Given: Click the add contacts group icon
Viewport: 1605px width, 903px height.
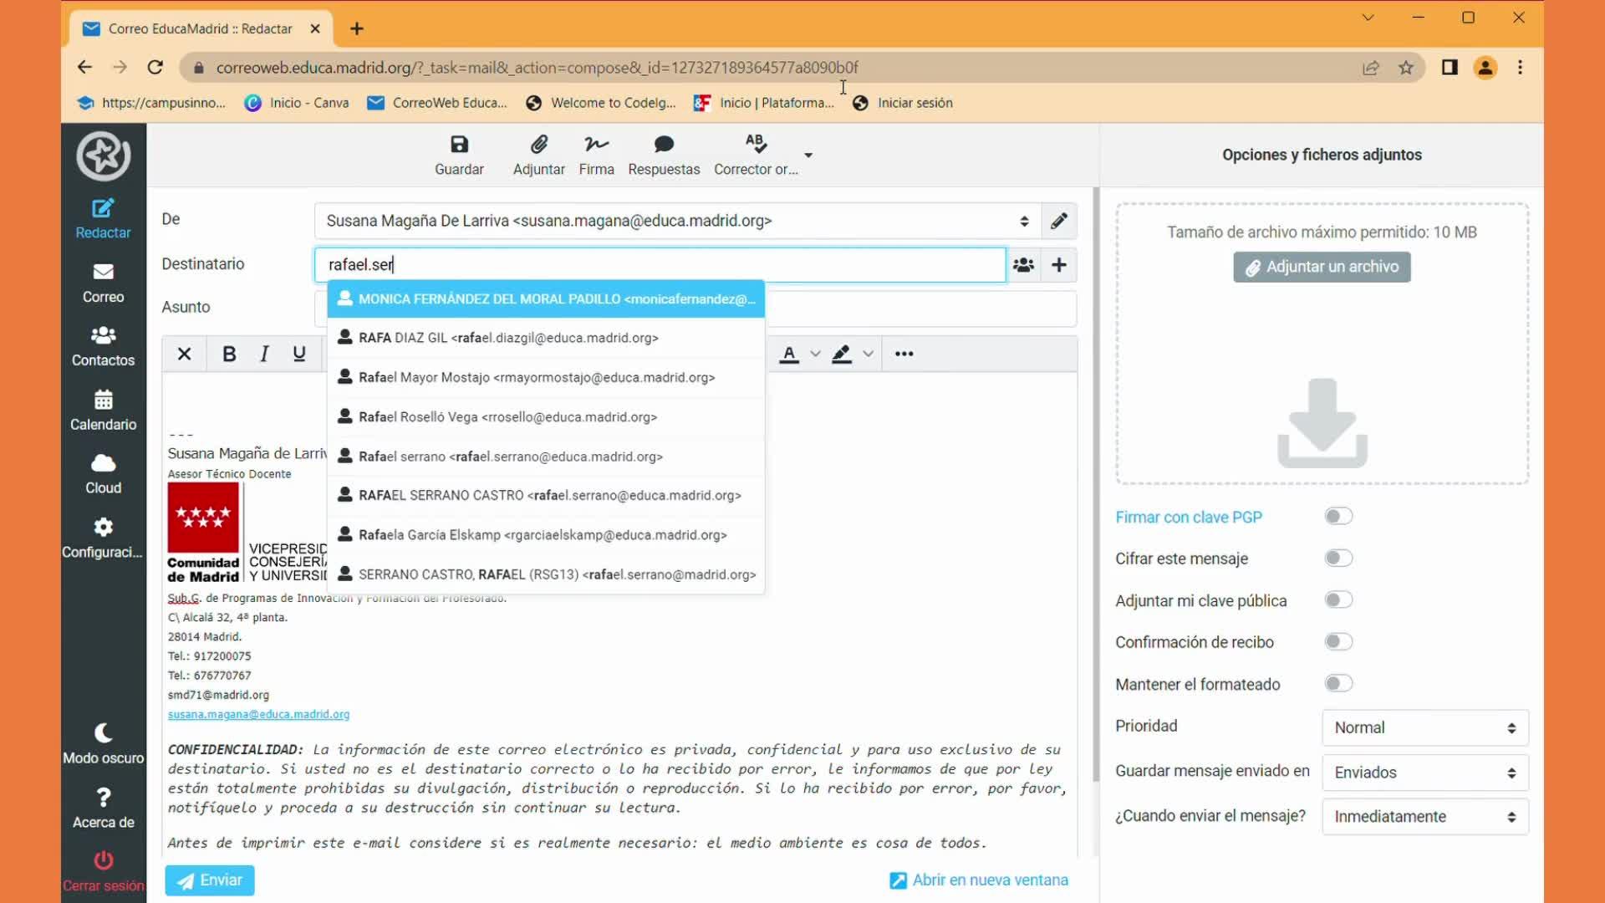Looking at the screenshot, I should coord(1023,265).
